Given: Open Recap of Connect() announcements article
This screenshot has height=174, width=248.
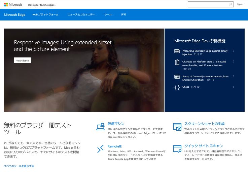Looking at the screenshot, I should tap(206, 78).
